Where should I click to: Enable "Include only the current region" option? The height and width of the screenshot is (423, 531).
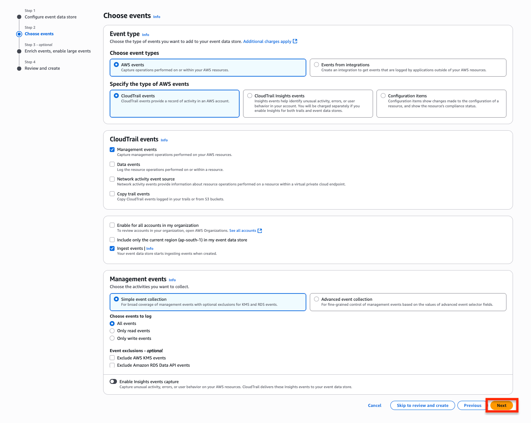click(112, 239)
